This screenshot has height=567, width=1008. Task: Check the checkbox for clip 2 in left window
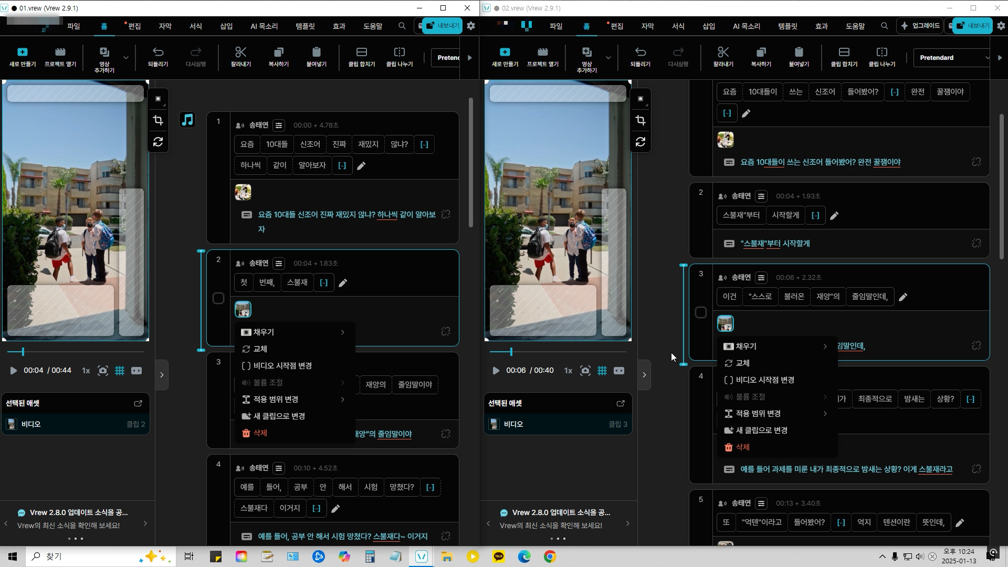tap(218, 298)
